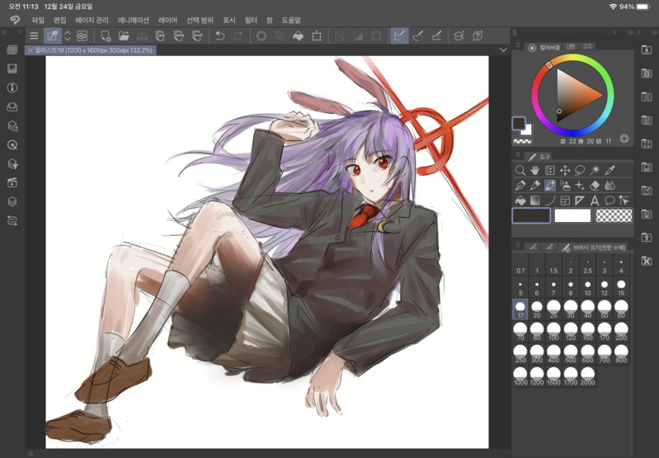Viewport: 659px width, 458px height.
Task: Select the Balloon speech tool
Action: 610,201
